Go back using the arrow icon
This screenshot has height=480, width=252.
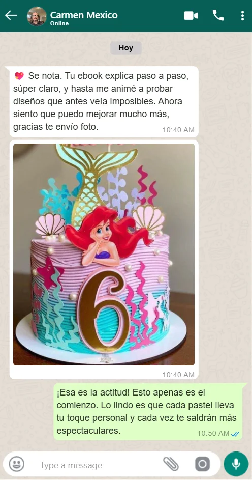pyautogui.click(x=11, y=15)
